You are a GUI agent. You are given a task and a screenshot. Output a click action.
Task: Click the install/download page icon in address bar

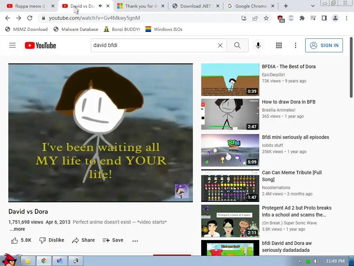click(244, 18)
